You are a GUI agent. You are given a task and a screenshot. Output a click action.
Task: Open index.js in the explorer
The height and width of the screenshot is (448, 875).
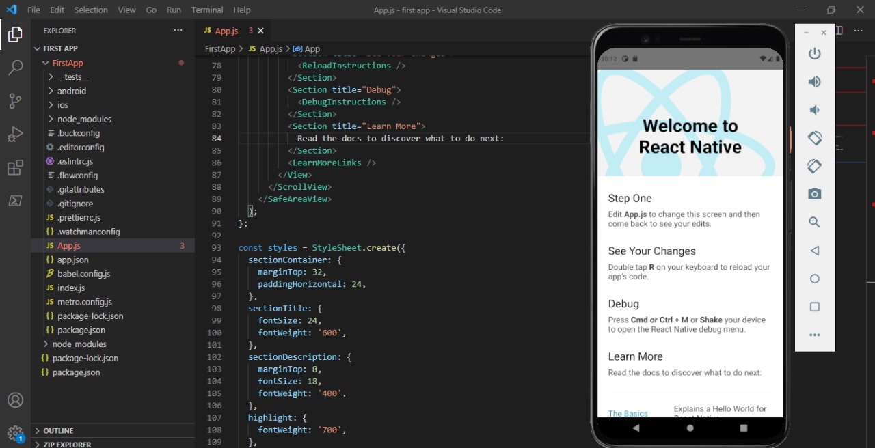(x=113, y=288)
